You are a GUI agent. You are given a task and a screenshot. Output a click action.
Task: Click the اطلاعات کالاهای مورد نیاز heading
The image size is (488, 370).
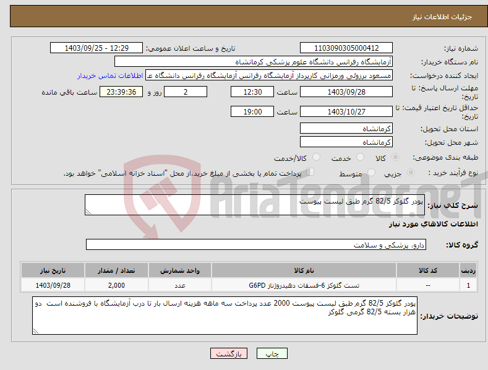pyautogui.click(x=433, y=224)
